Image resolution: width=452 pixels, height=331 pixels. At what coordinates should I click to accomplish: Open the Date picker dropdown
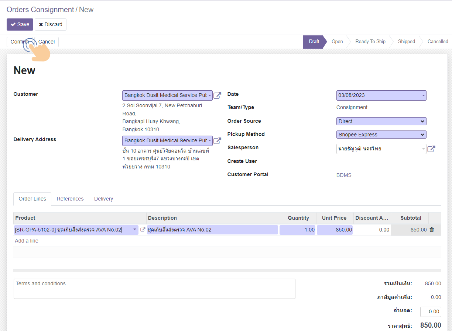click(x=423, y=95)
